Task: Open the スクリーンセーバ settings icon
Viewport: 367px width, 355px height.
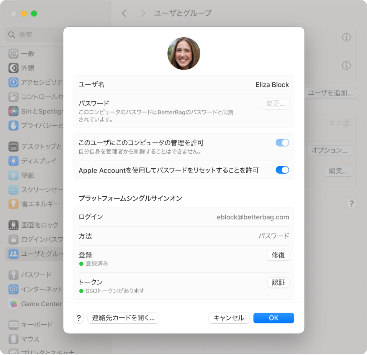Action: coord(13,190)
